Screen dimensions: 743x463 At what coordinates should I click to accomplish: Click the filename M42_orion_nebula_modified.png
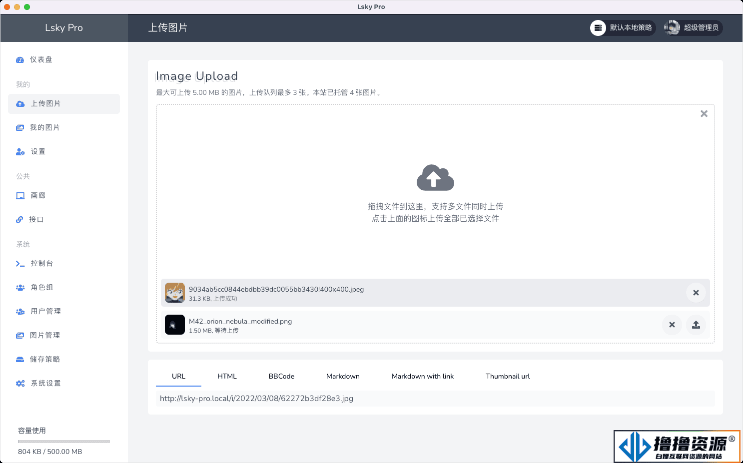[240, 321]
